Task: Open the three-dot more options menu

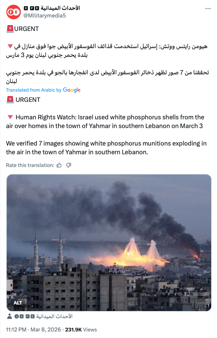Action: 208,9
